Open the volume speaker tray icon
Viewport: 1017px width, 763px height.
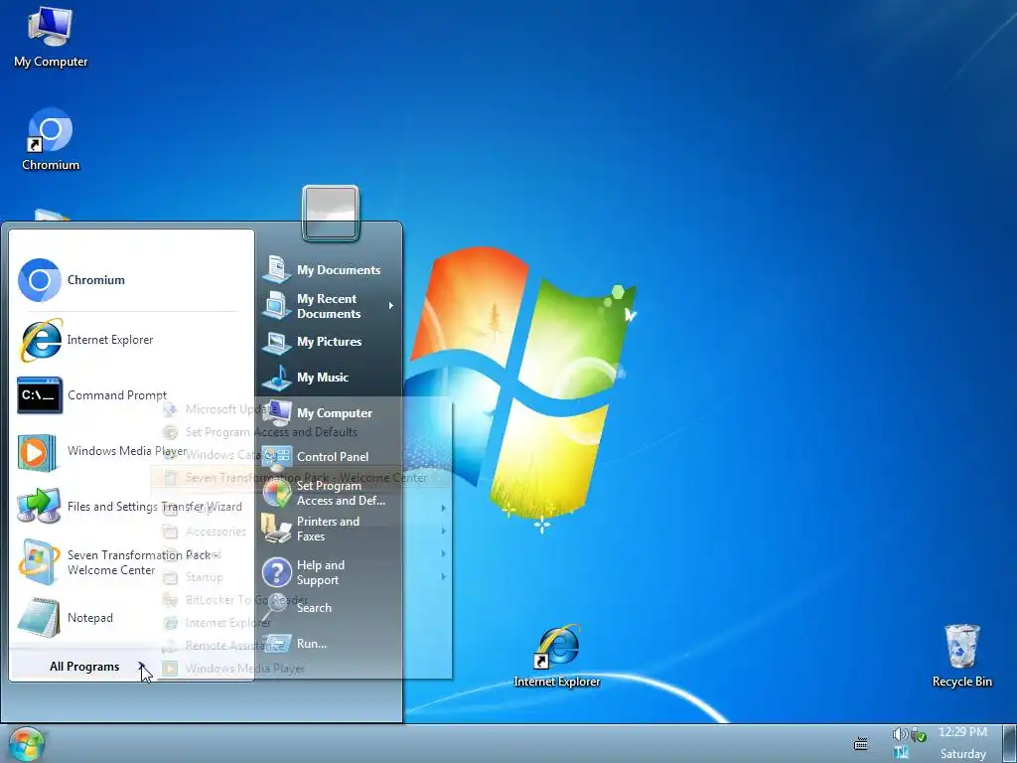(x=900, y=734)
